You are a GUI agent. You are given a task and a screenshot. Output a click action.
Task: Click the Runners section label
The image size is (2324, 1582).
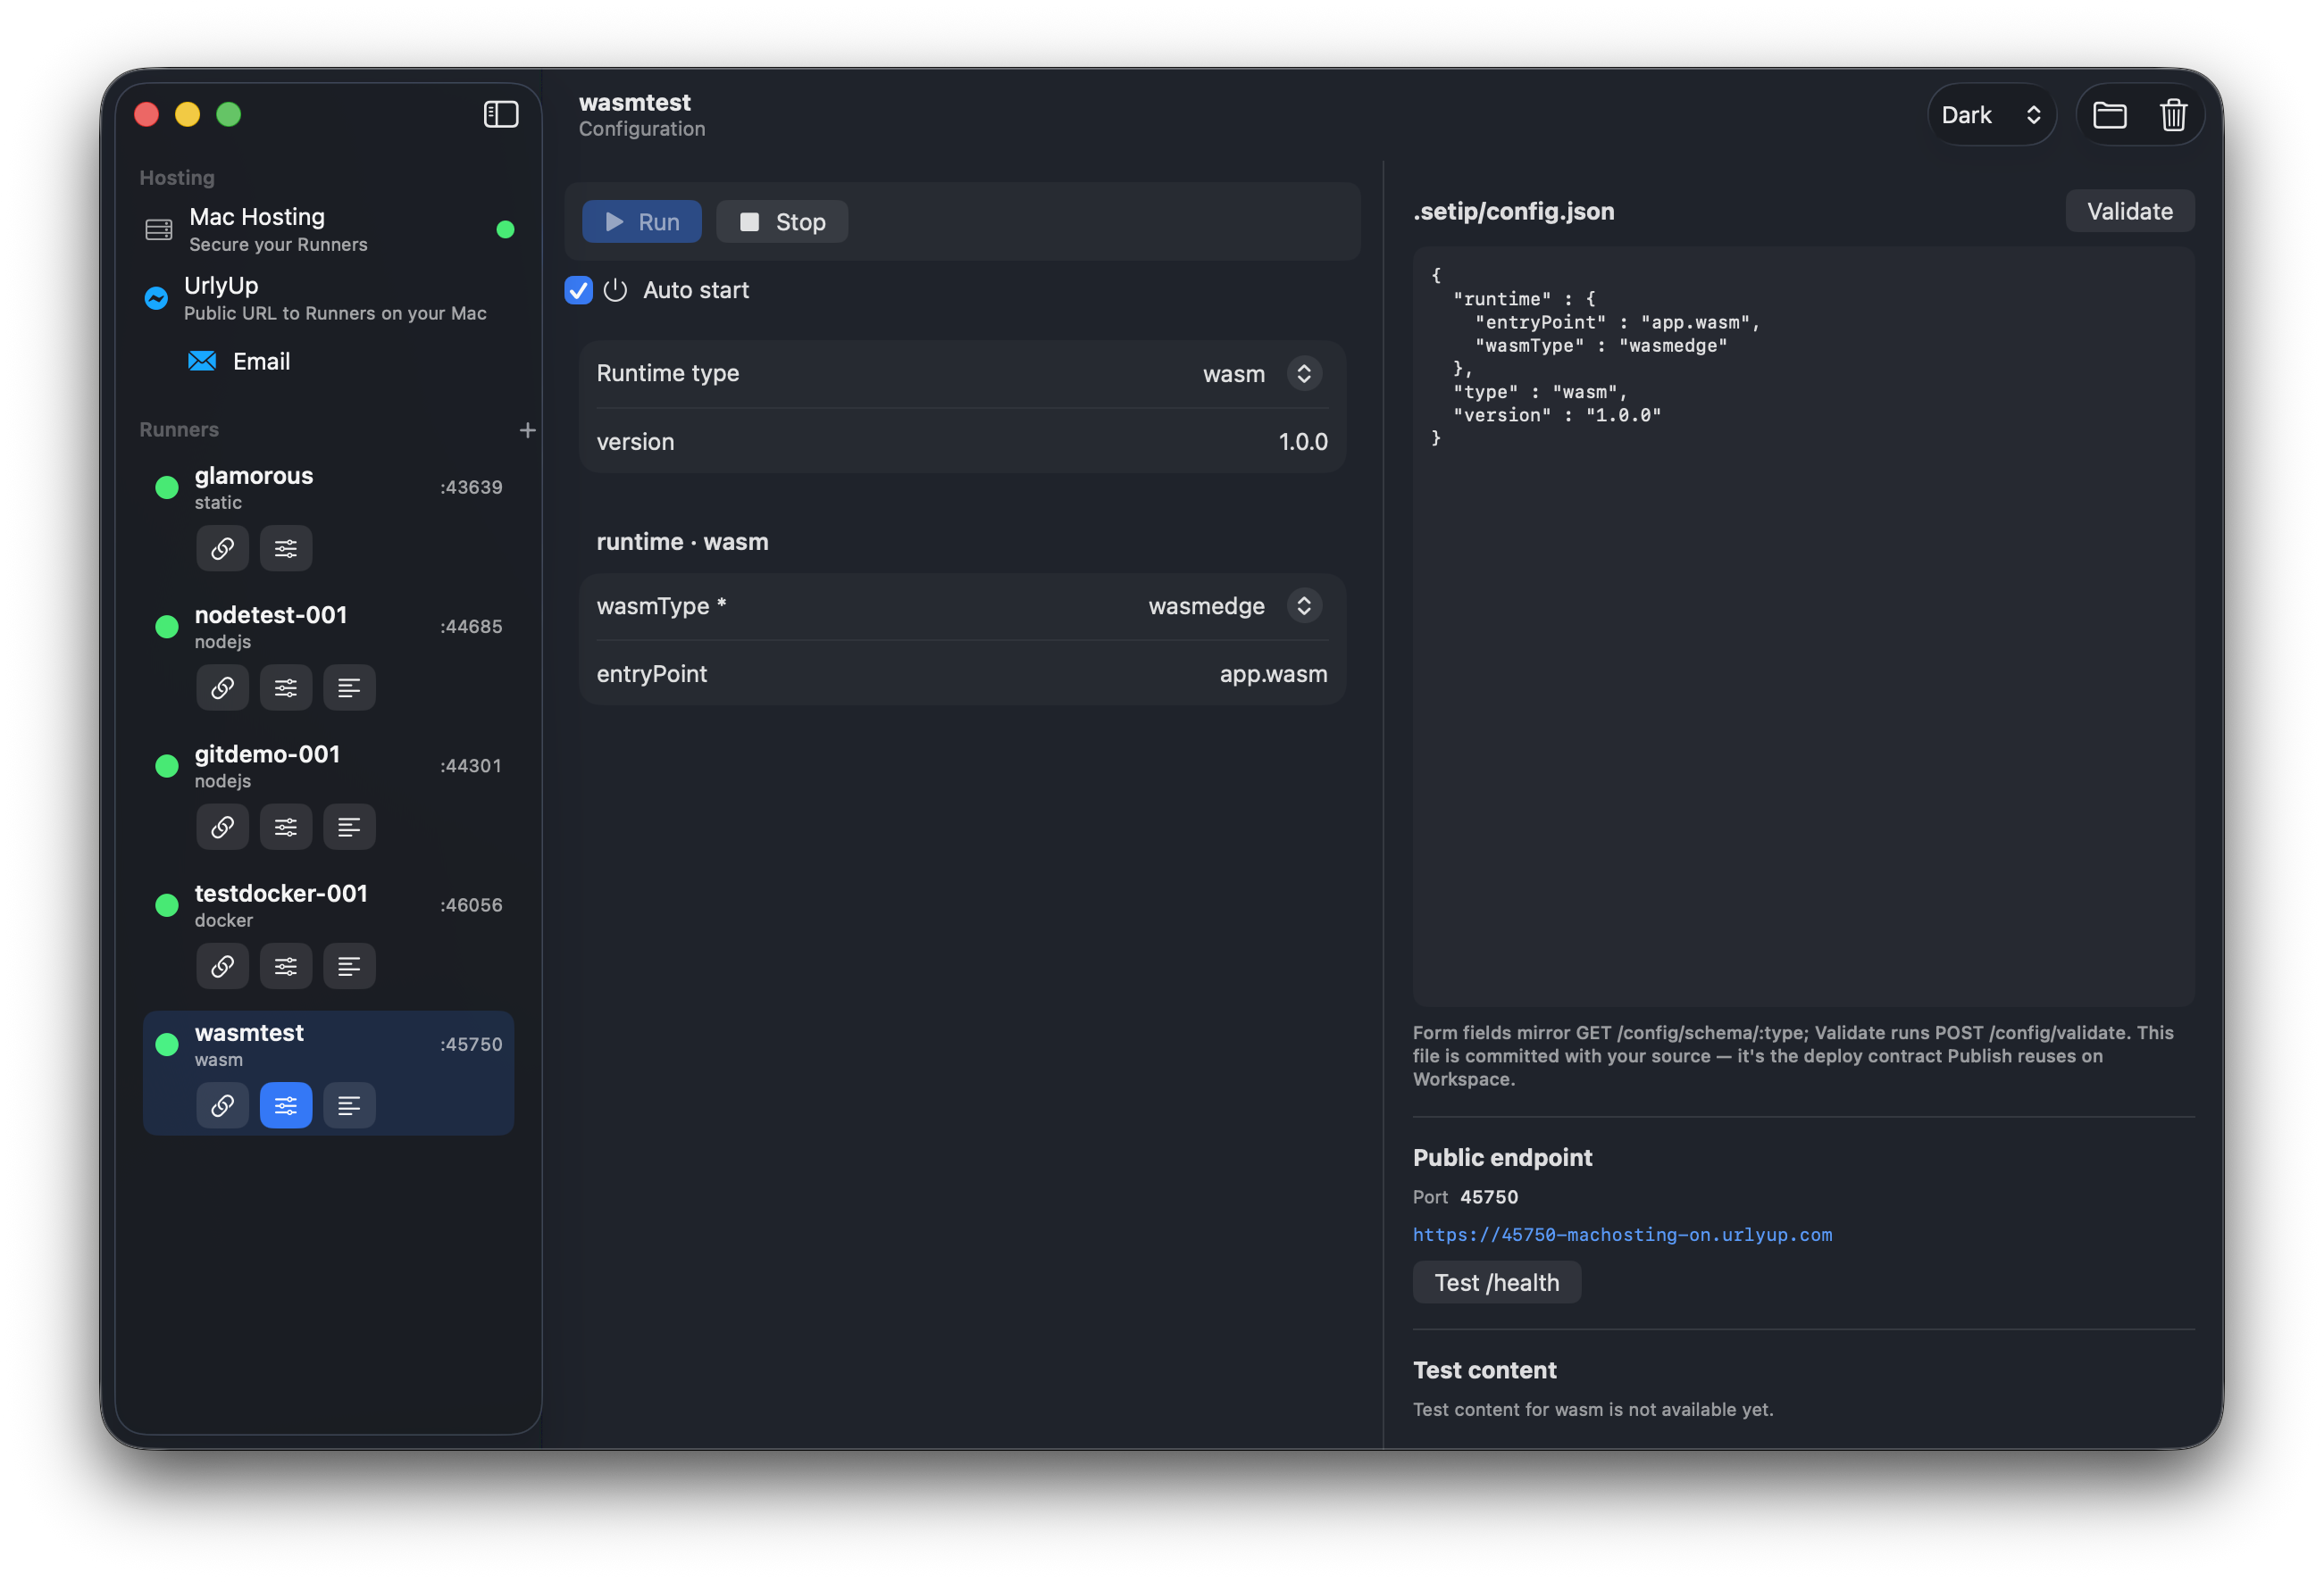179,429
